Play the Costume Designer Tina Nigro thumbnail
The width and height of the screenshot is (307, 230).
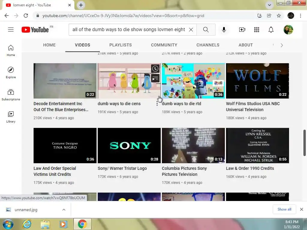[x=65, y=146]
